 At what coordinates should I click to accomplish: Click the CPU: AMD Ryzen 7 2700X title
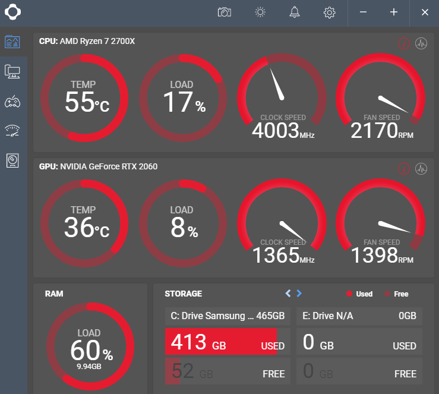coord(87,41)
